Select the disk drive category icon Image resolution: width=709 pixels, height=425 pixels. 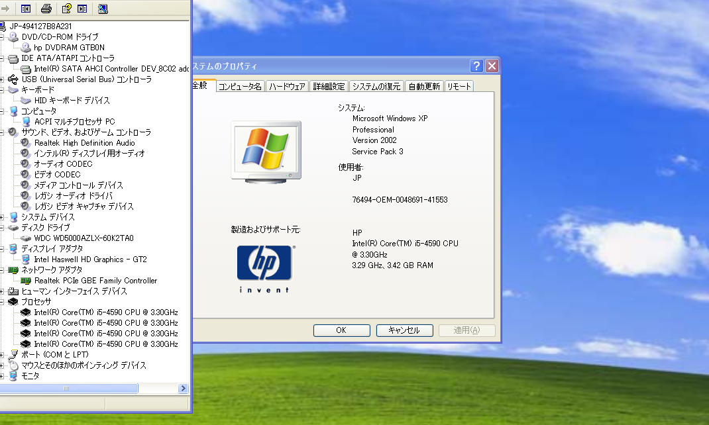[13, 228]
